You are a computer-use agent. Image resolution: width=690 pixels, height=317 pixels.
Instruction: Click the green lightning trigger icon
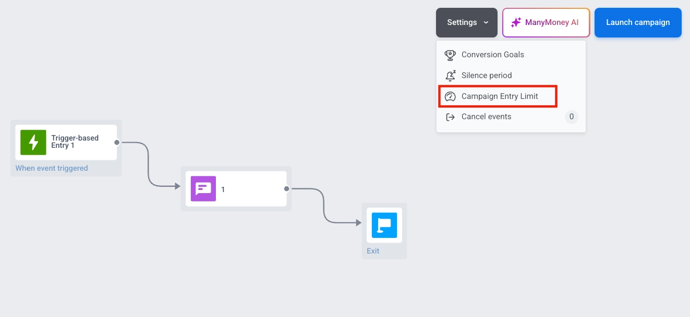tap(33, 142)
